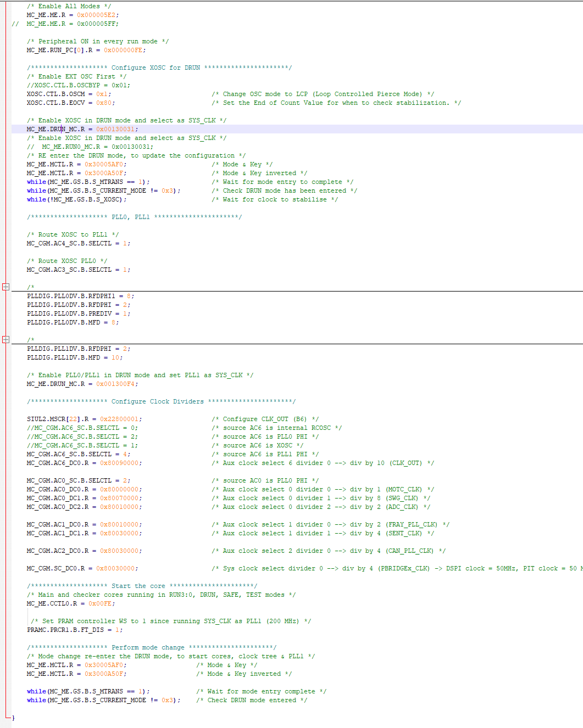Viewport: 583px width, 728px height.
Task: Click the MC_CGM.AC0_DC2.R ADC_CLK line
Action: pyautogui.click(x=84, y=507)
